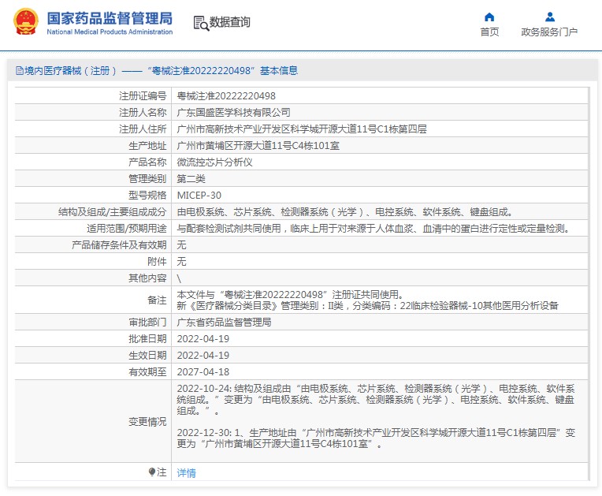Open the 详情 link in the 注 row
Screen dimensions: 602x496
point(186,473)
